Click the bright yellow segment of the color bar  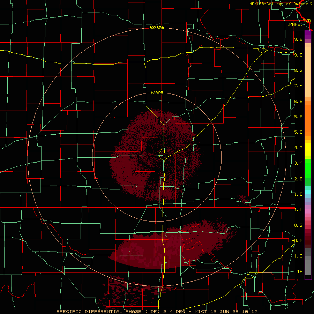pos(308,149)
